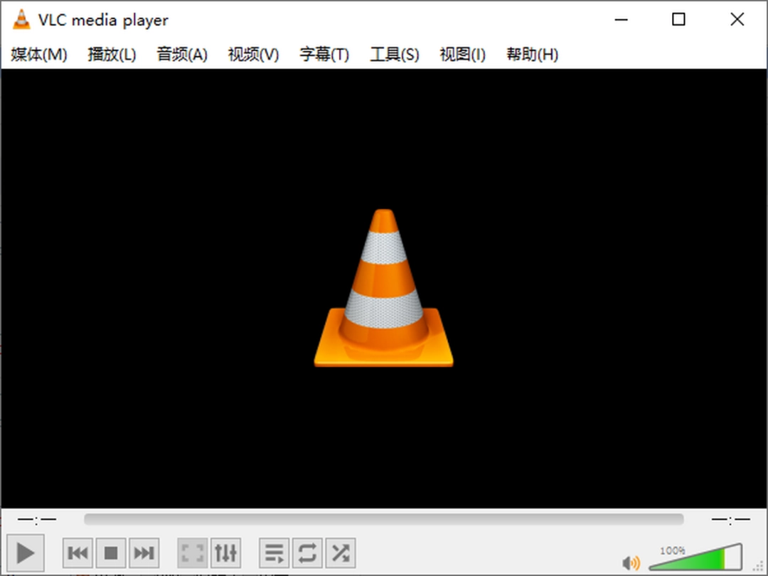
Task: Toggle the fullscreen video icon
Action: [191, 552]
